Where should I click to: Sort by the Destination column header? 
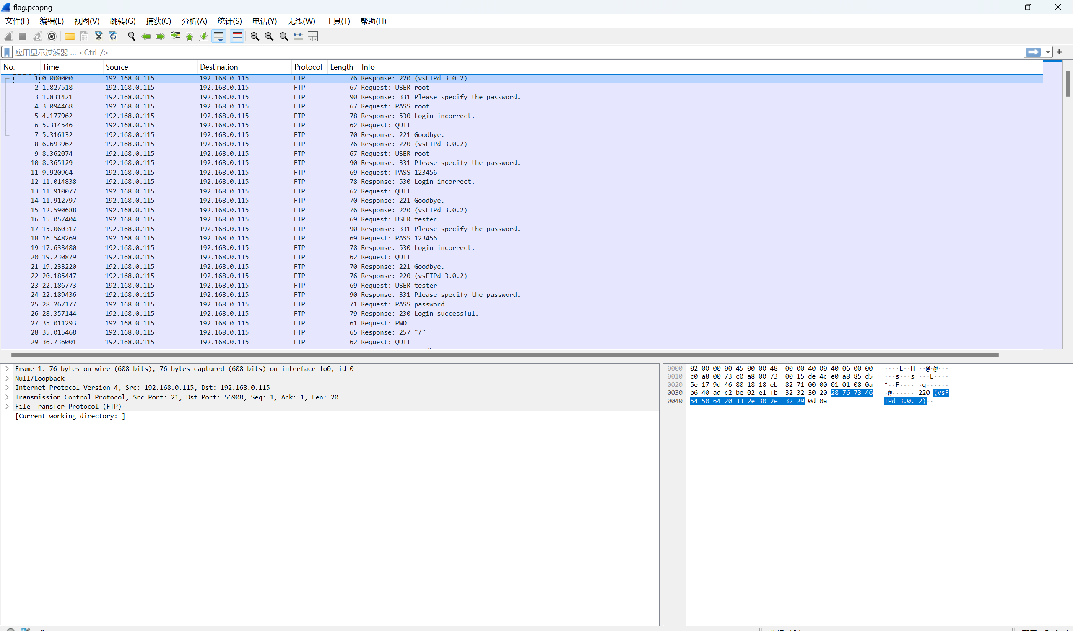[244, 67]
